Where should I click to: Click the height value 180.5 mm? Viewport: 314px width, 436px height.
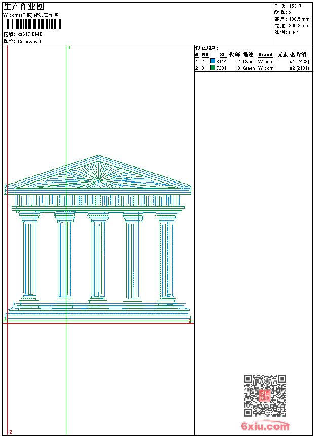pyautogui.click(x=299, y=19)
